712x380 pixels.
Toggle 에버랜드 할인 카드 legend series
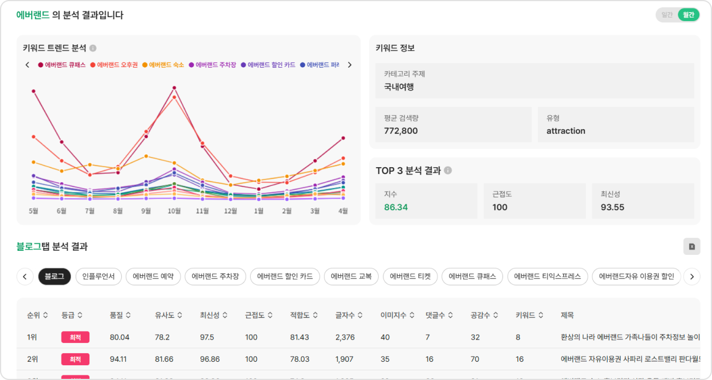(x=268, y=65)
